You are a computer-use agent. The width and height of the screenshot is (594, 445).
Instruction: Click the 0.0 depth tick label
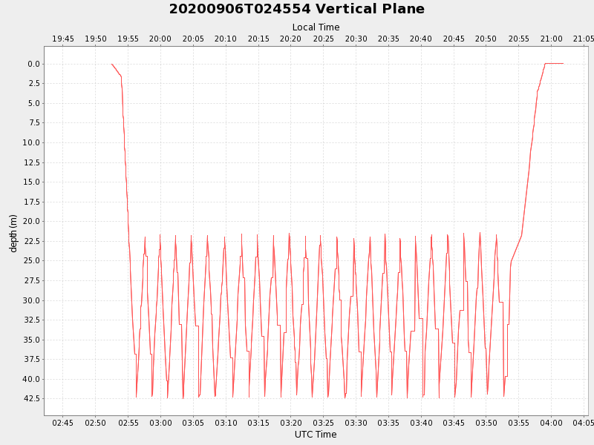coord(33,64)
